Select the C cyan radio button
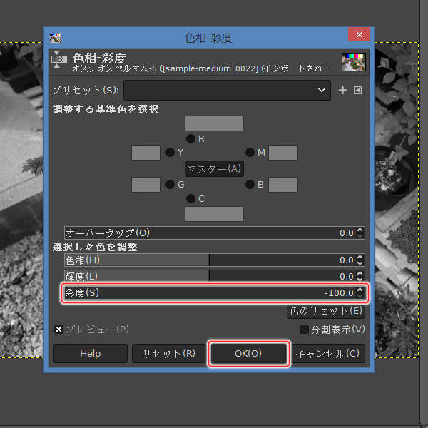Screen dimensions: 428x428 pyautogui.click(x=190, y=198)
